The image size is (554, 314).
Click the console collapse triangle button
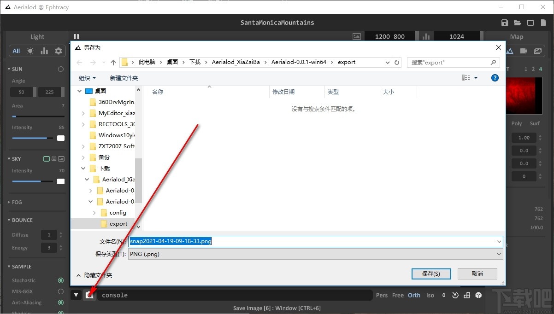click(76, 295)
